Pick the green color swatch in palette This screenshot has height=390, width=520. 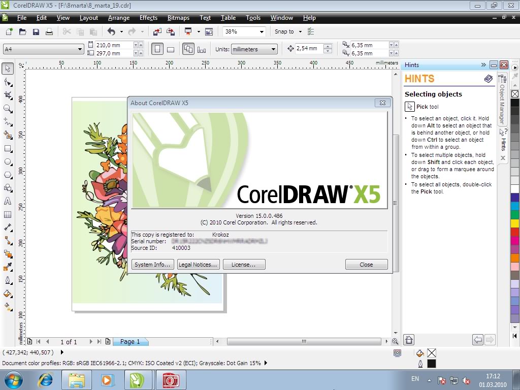tap(515, 215)
